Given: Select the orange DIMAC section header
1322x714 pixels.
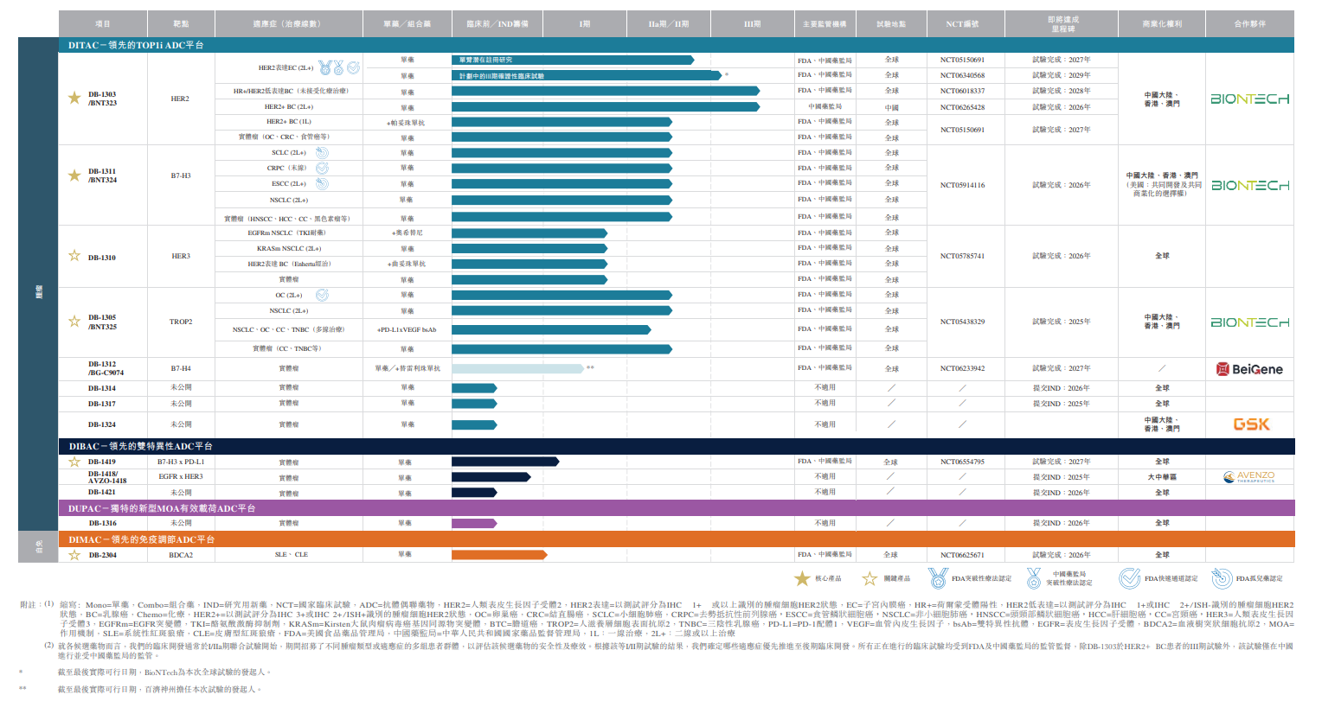Looking at the screenshot, I should coord(677,539).
